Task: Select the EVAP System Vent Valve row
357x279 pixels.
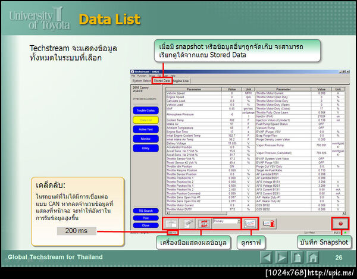Action: 300,159
